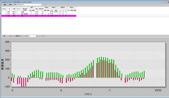Click the 発情表示 vertical axis title
This screenshot has width=169, height=98.
click(3, 64)
